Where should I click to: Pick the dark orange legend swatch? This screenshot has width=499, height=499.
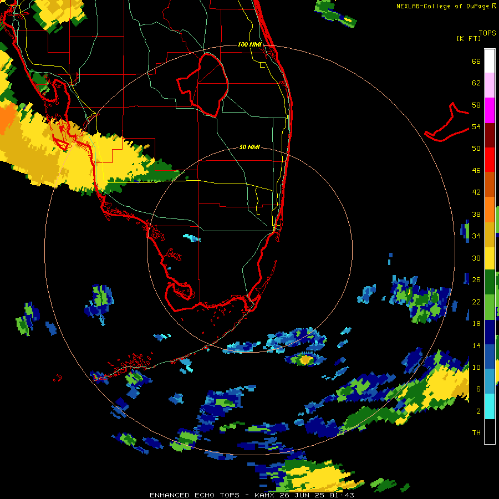[490, 184]
